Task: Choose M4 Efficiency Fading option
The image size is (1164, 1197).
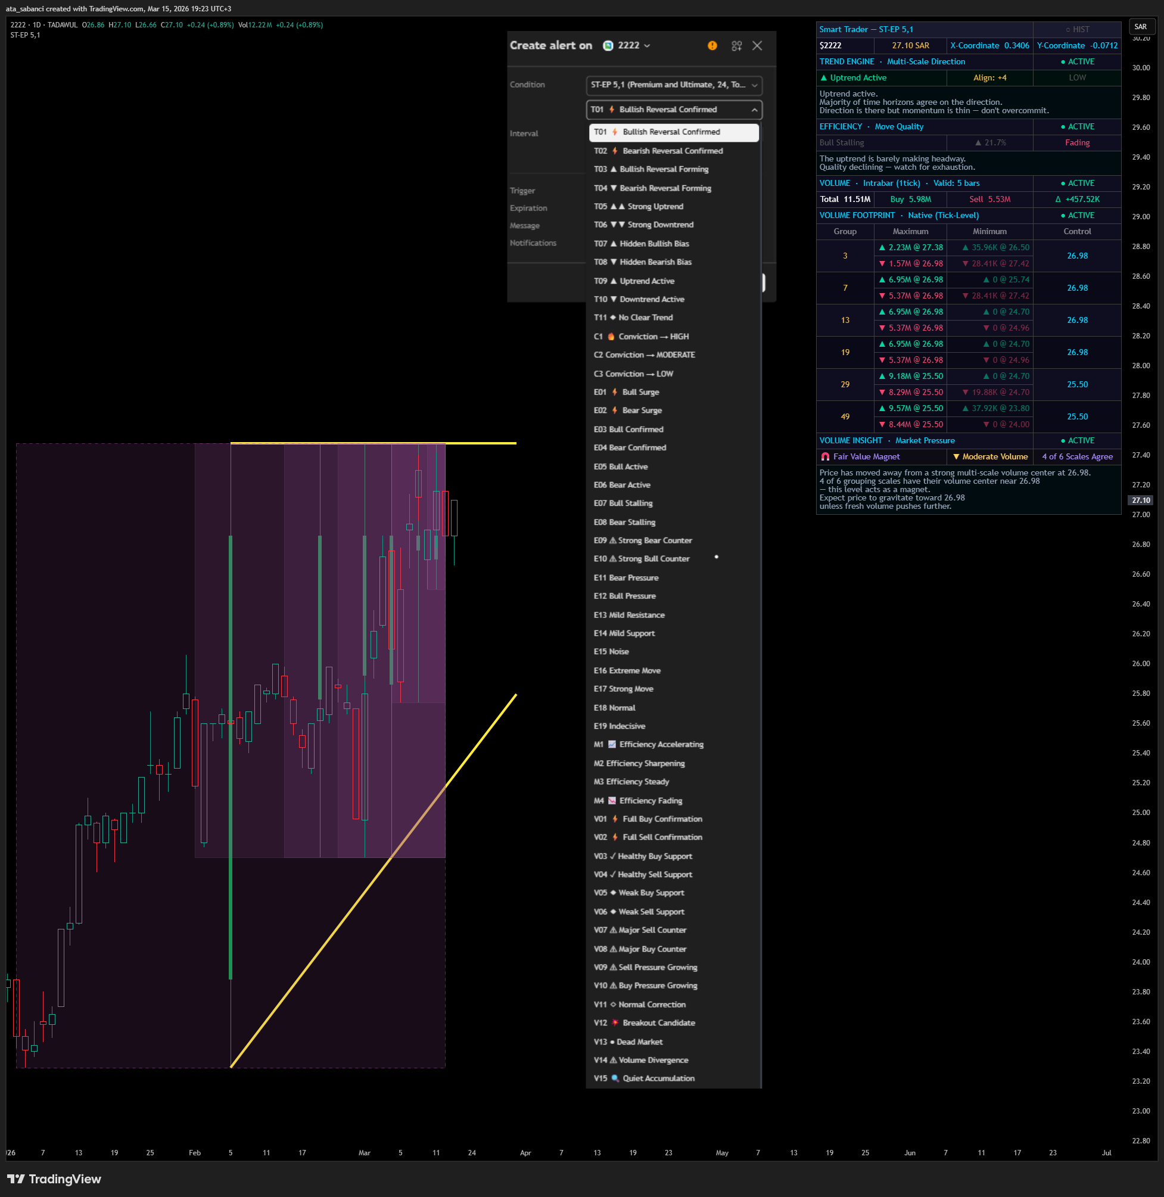Action: [x=674, y=801]
